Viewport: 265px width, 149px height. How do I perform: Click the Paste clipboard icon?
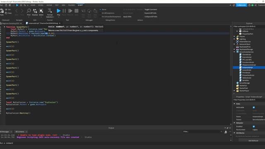[2, 11]
